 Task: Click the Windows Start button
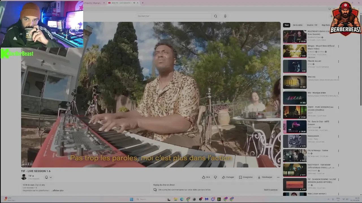[132, 199]
